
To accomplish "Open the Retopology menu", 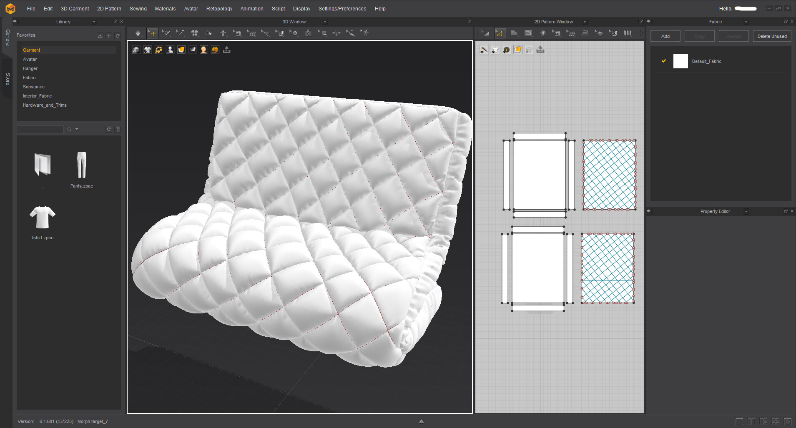I will [219, 8].
